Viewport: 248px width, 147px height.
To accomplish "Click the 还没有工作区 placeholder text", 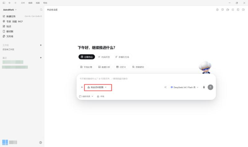I will [x=8, y=50].
